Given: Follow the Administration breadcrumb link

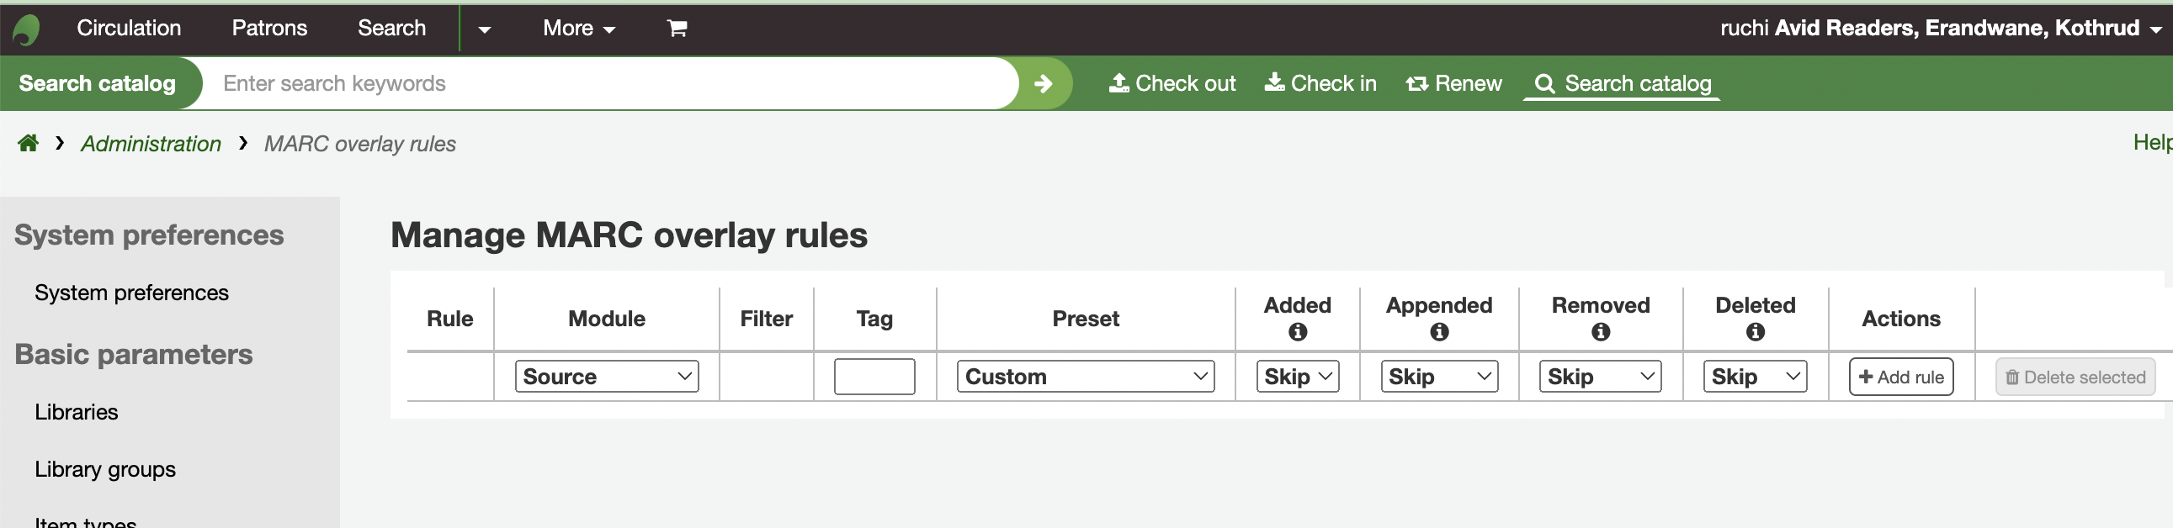Looking at the screenshot, I should (151, 144).
